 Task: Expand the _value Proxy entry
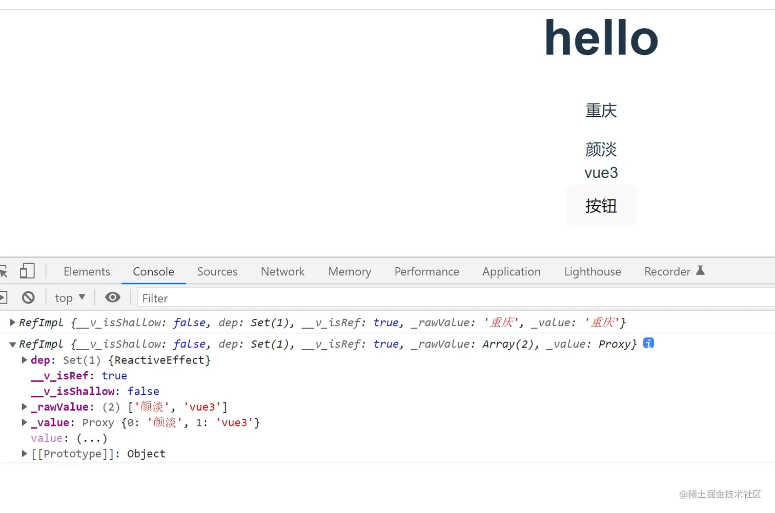coord(24,422)
